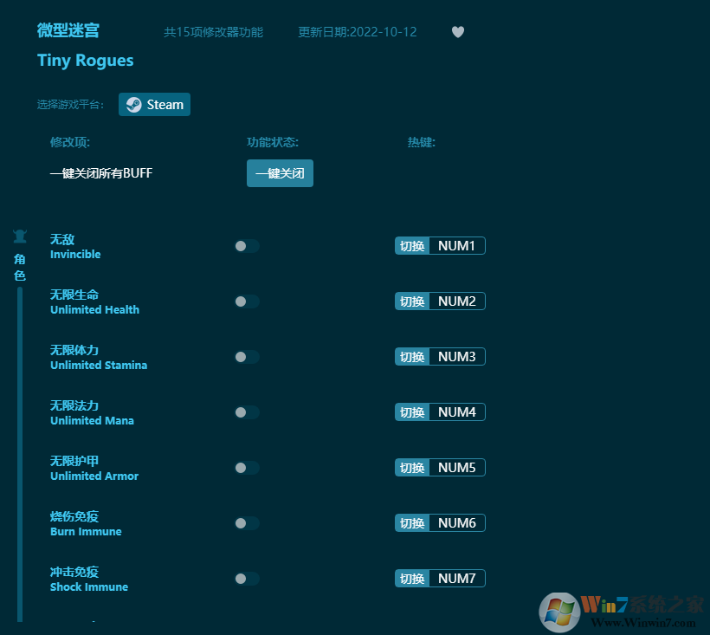
Task: Open the Win7系统之家 icon in bottom corner
Action: tap(559, 612)
